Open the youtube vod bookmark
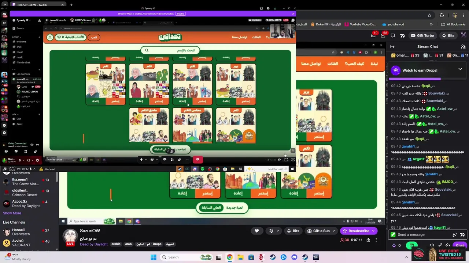Viewport: 469px width, 263px height. click(x=393, y=24)
